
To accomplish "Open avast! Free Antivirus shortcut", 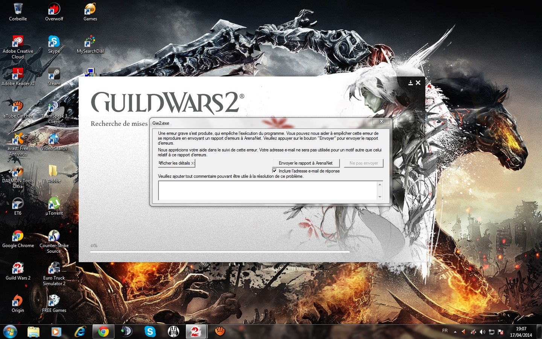I will click(18, 144).
